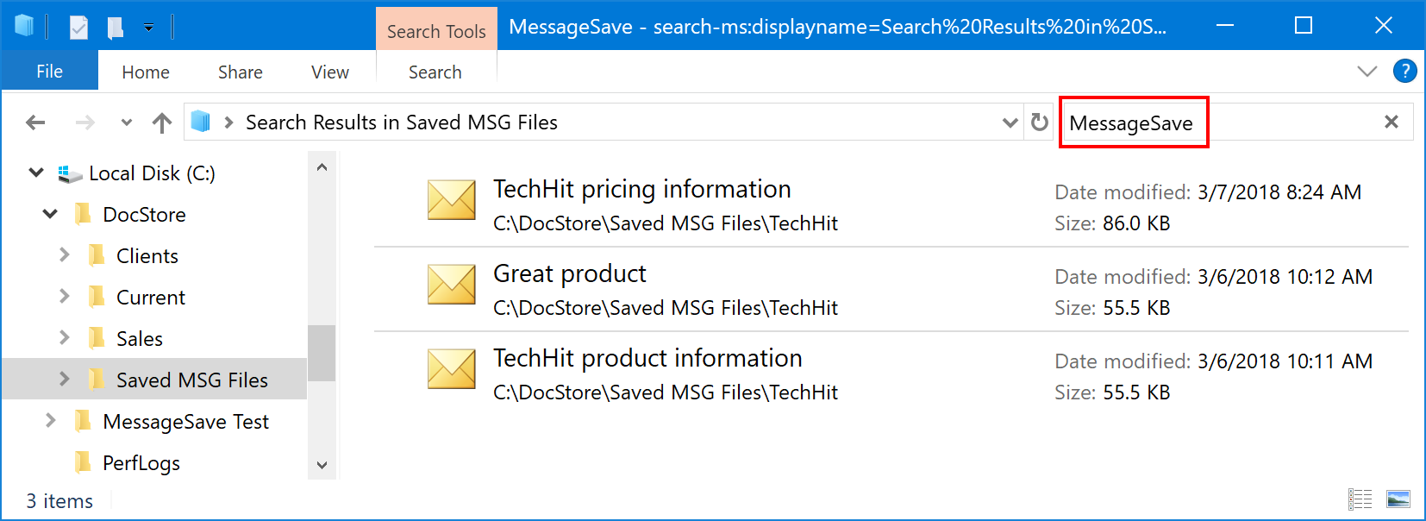The width and height of the screenshot is (1426, 521).
Task: Click the breadcrumb chevron before Search Results
Action: click(228, 122)
